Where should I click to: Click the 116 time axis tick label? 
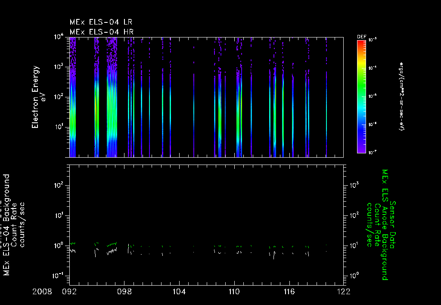[x=289, y=292]
